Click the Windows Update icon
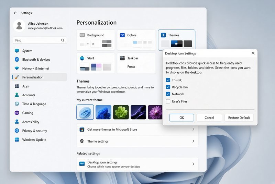This screenshot has height=184, width=275. click(17, 139)
